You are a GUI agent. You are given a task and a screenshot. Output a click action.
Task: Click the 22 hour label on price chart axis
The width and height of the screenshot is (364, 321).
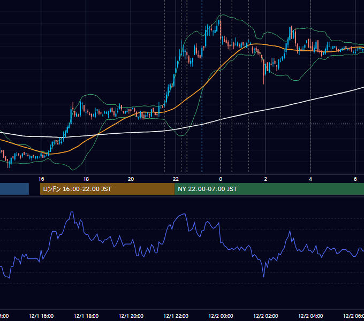coord(176,179)
